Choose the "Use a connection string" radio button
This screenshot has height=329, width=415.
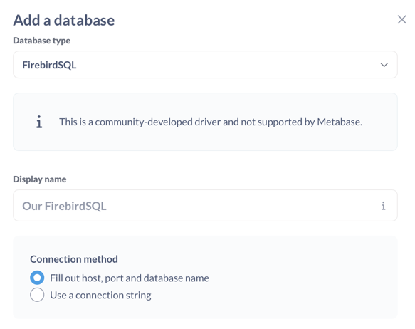click(37, 295)
